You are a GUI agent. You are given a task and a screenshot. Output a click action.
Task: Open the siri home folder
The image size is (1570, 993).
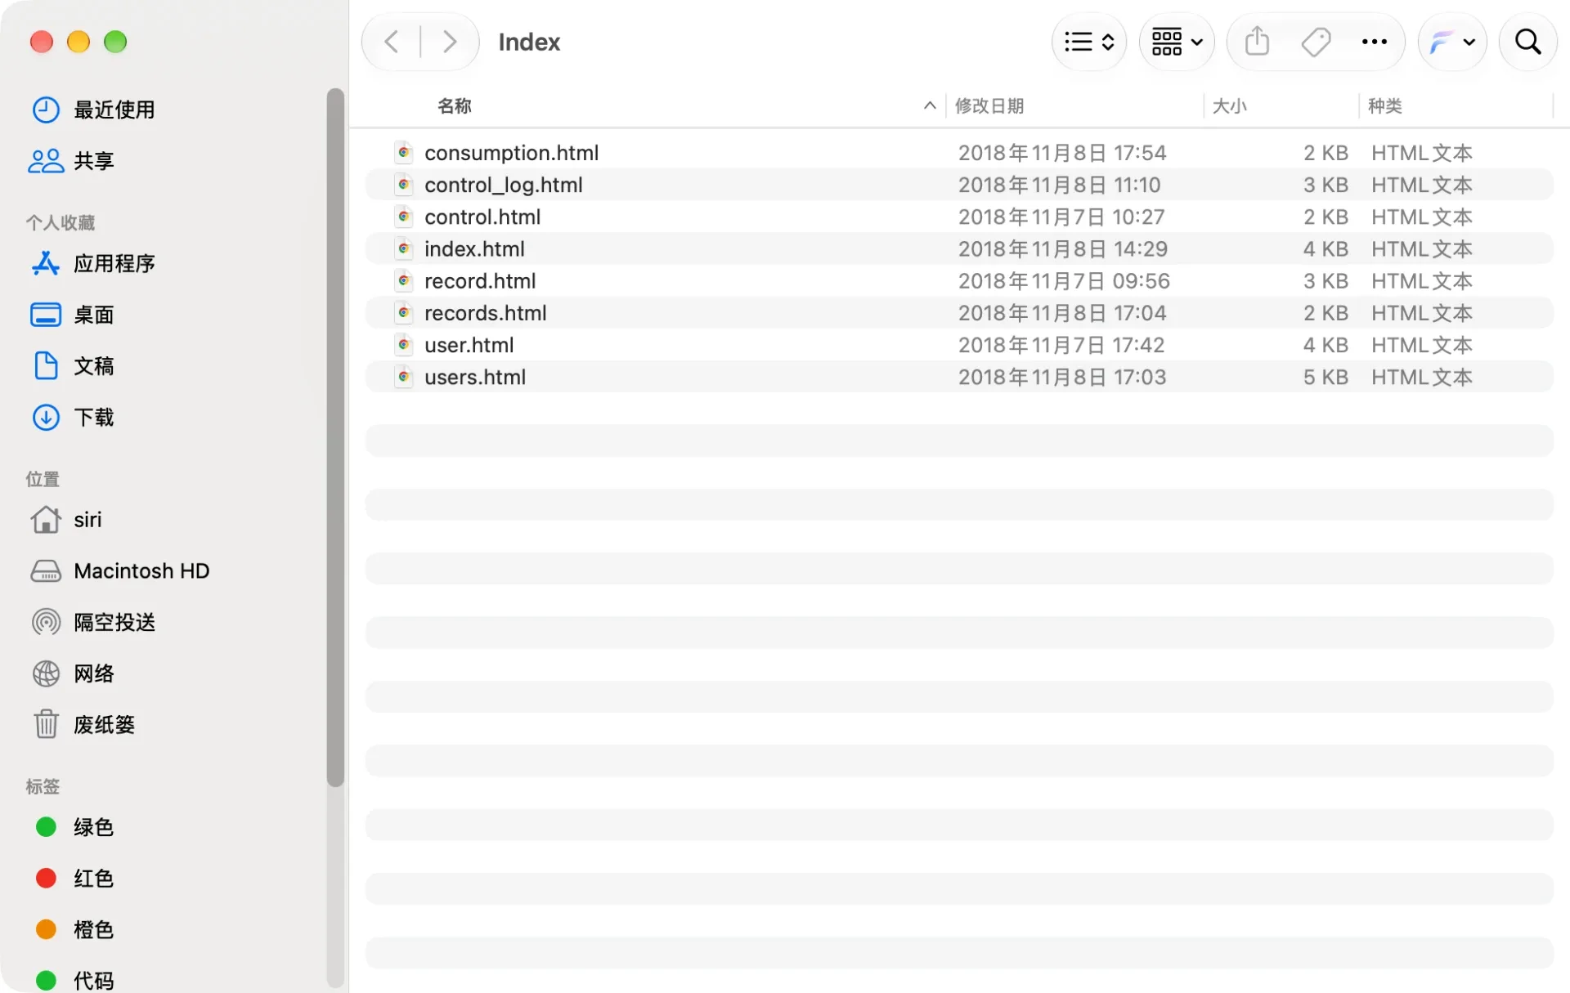(87, 520)
